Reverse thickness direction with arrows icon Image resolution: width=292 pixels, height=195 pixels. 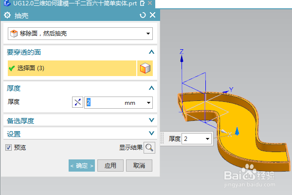pos(77,102)
